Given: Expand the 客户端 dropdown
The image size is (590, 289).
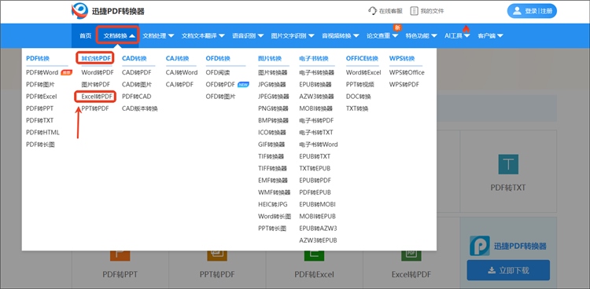Looking at the screenshot, I should pyautogui.click(x=490, y=35).
